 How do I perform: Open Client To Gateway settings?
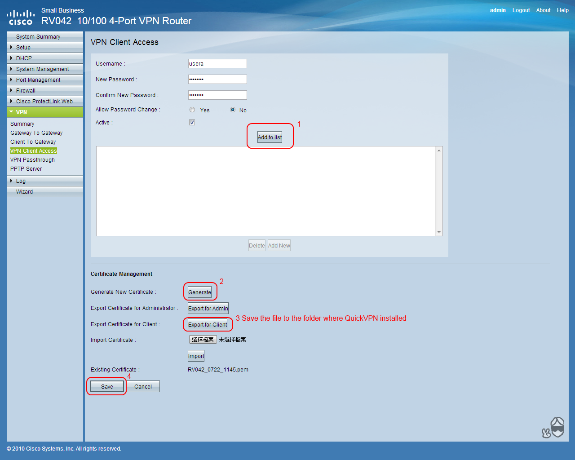tap(33, 142)
